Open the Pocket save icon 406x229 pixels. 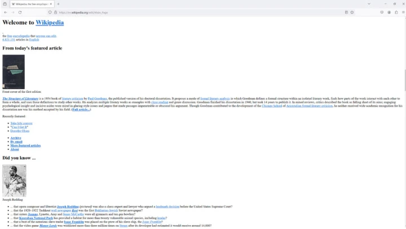pyautogui.click(x=382, y=12)
